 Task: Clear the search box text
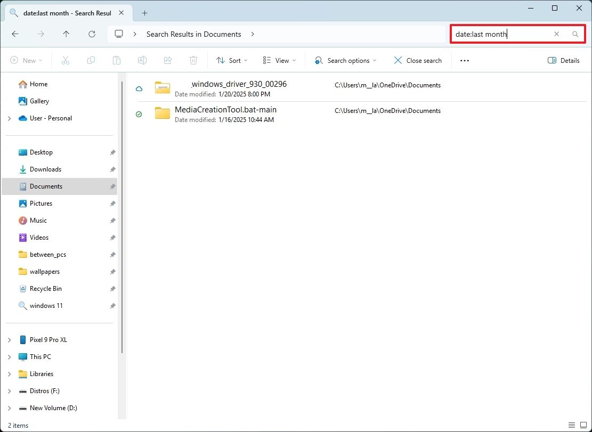click(x=556, y=34)
